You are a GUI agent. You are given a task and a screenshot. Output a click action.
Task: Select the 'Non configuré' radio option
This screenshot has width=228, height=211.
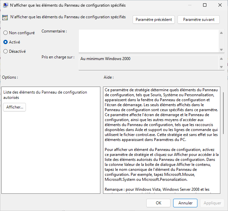pos(5,33)
